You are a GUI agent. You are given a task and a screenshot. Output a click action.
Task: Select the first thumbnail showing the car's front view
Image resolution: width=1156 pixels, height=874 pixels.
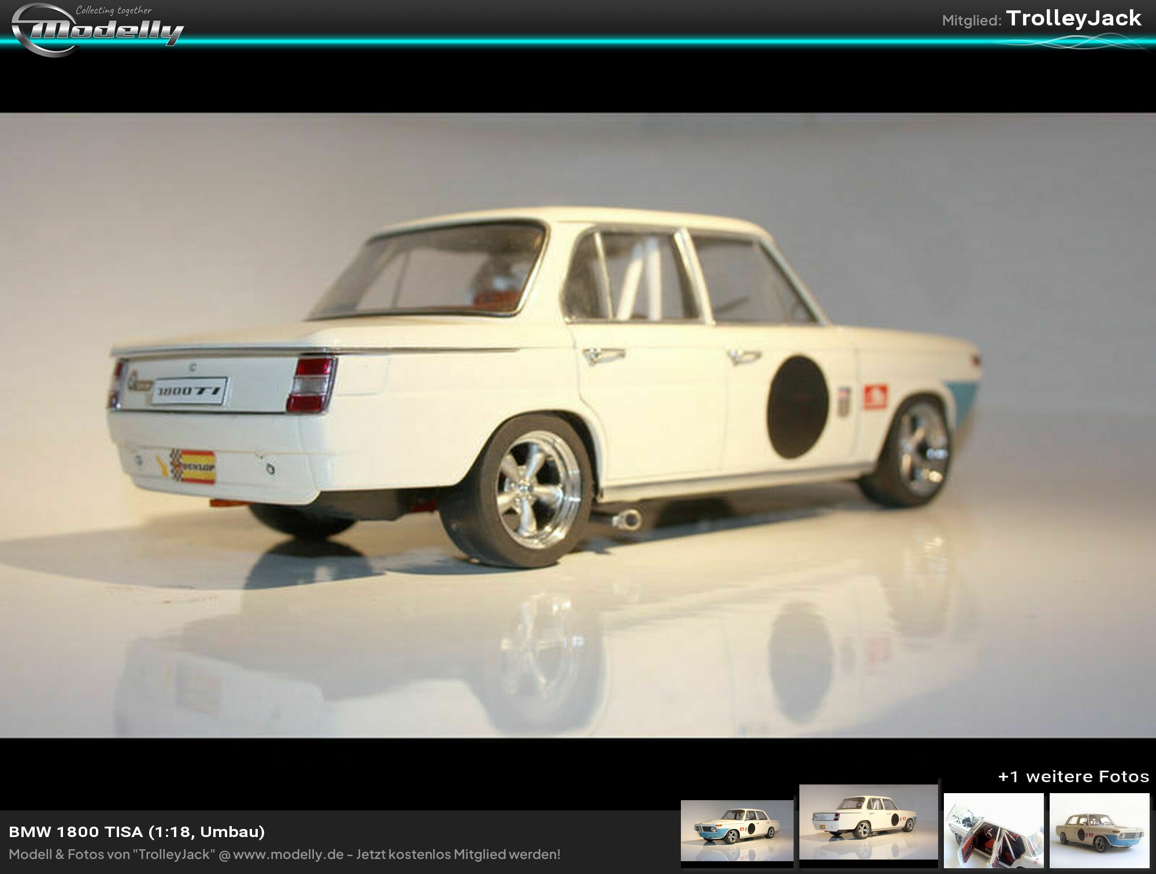pos(737,831)
